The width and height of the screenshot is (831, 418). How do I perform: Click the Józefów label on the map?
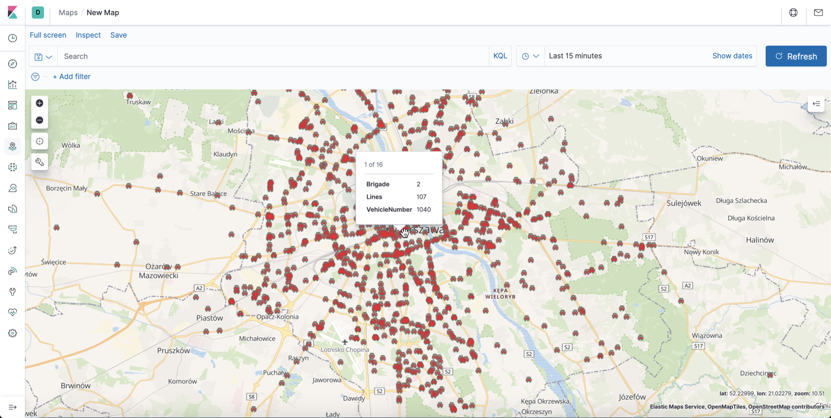click(x=632, y=397)
